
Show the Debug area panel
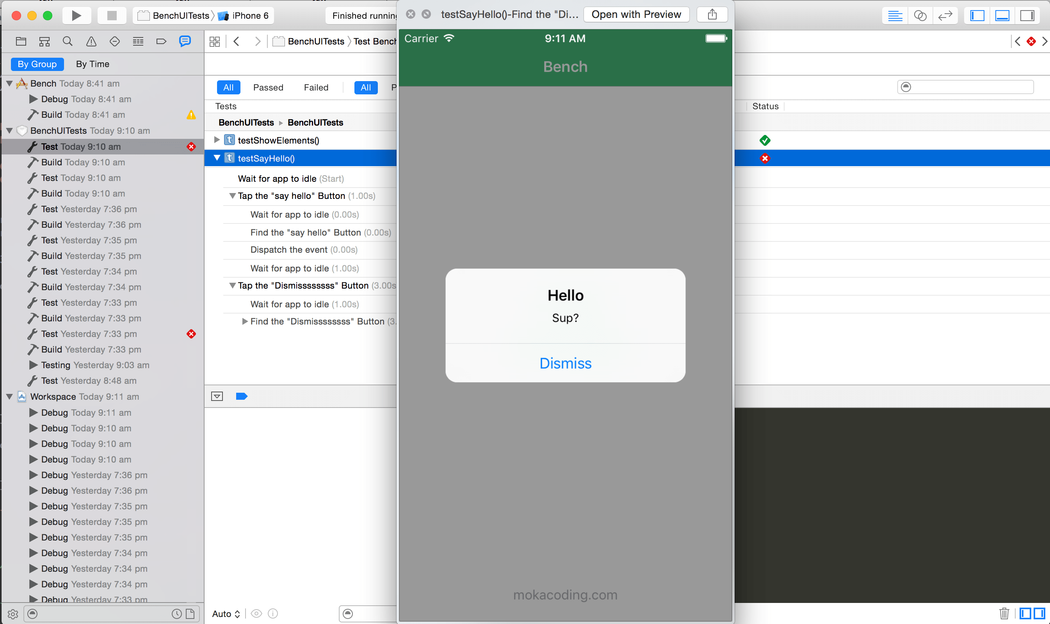point(1002,16)
